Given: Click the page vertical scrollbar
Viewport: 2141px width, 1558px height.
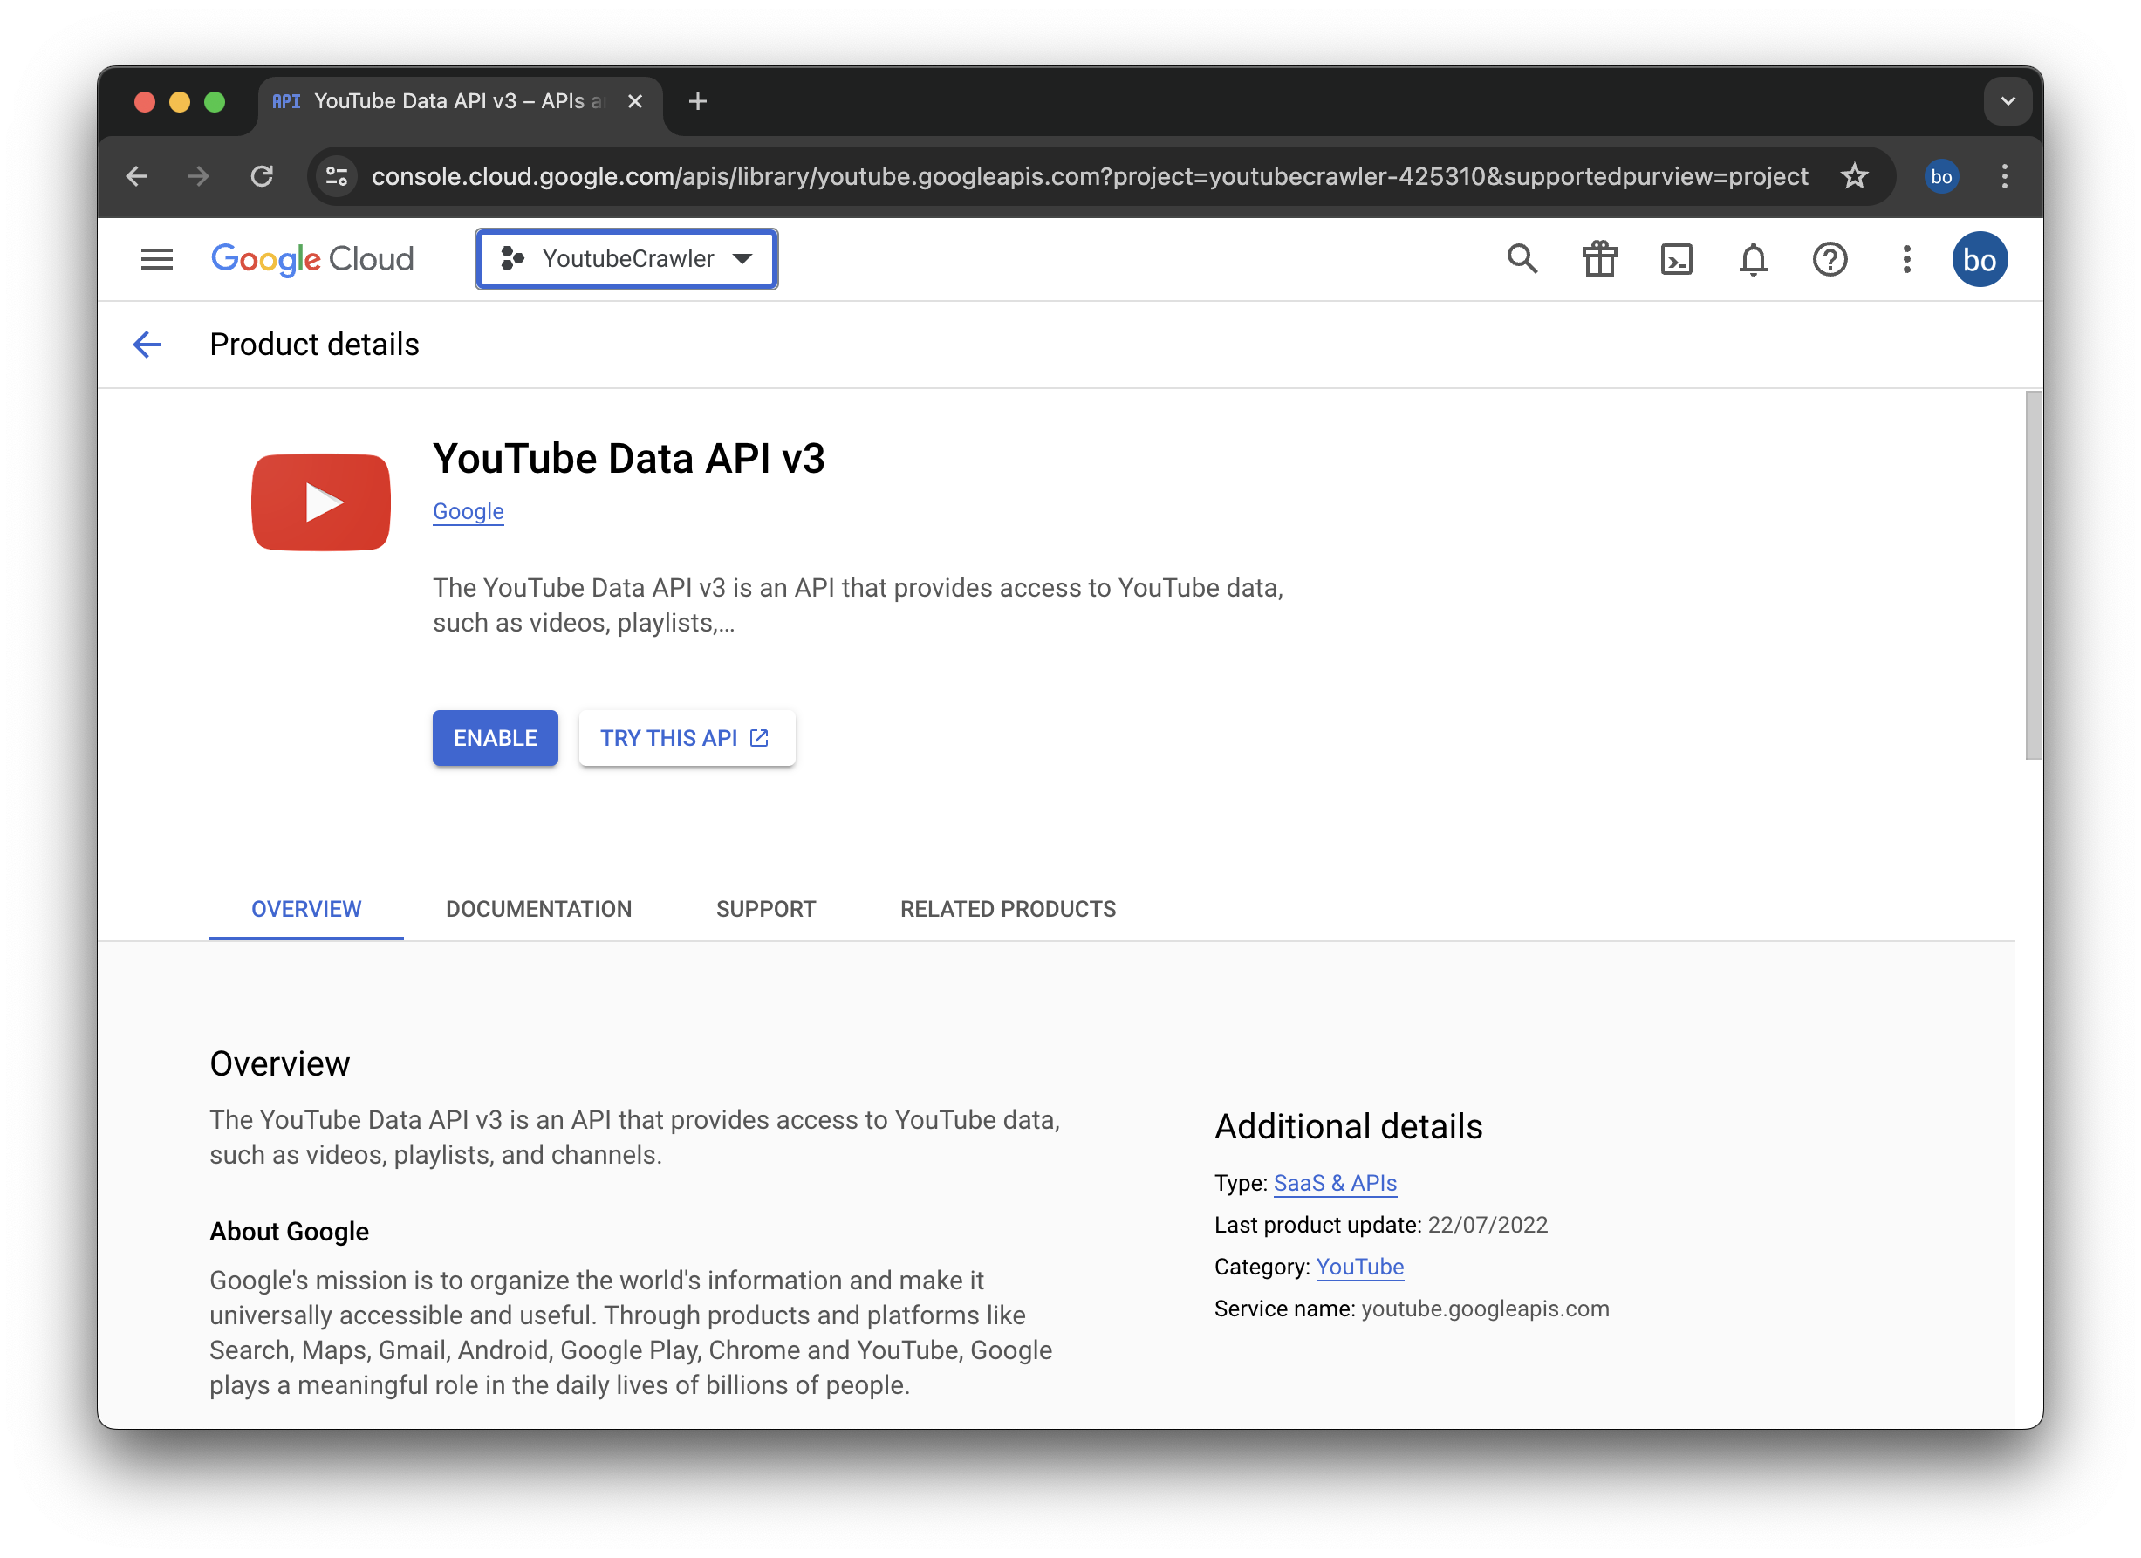Looking at the screenshot, I should [x=2033, y=575].
